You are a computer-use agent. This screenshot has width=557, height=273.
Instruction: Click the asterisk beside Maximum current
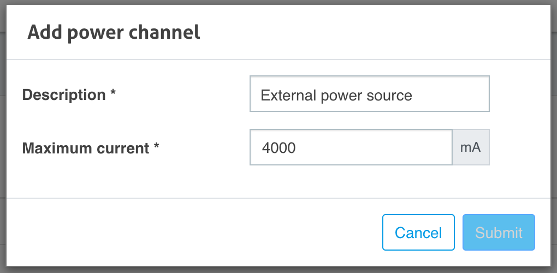click(156, 146)
